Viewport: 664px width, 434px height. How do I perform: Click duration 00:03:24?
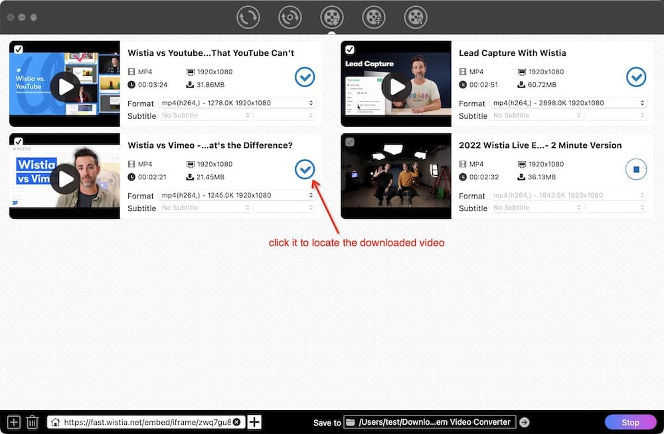[153, 85]
